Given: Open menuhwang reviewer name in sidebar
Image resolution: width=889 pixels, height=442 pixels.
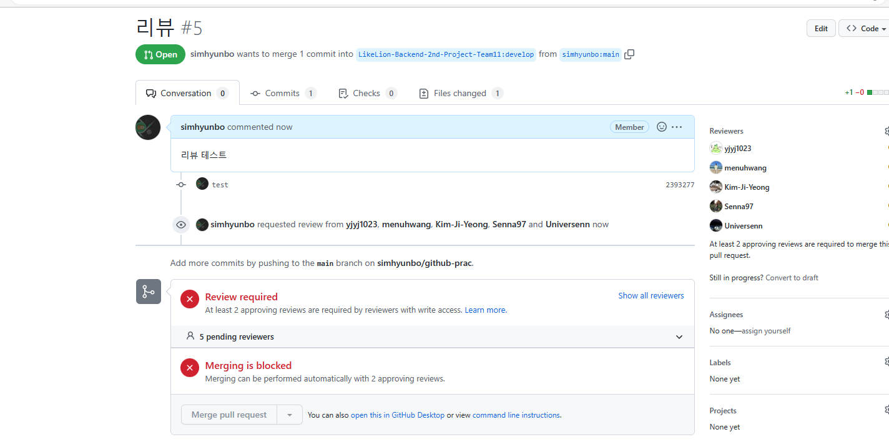Looking at the screenshot, I should coord(745,168).
